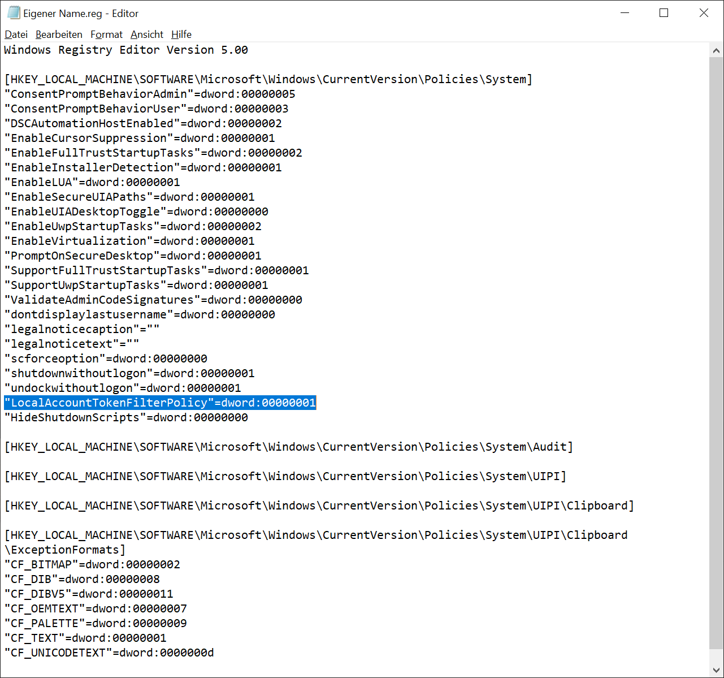Click the EnableUIADesktopToggle line

coord(136,211)
